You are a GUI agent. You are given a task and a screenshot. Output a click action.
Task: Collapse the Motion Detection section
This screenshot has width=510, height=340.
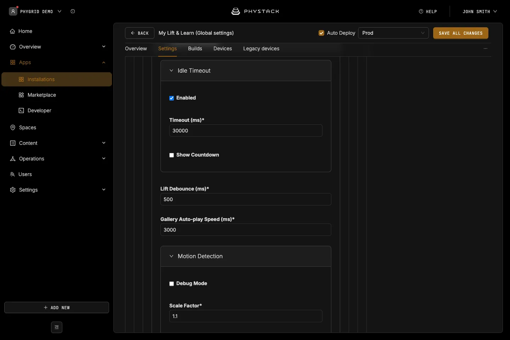[x=171, y=256]
